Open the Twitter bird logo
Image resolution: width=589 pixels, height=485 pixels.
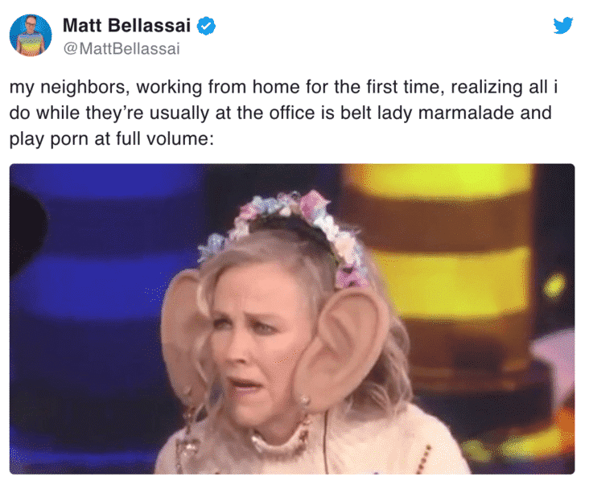coord(562,25)
